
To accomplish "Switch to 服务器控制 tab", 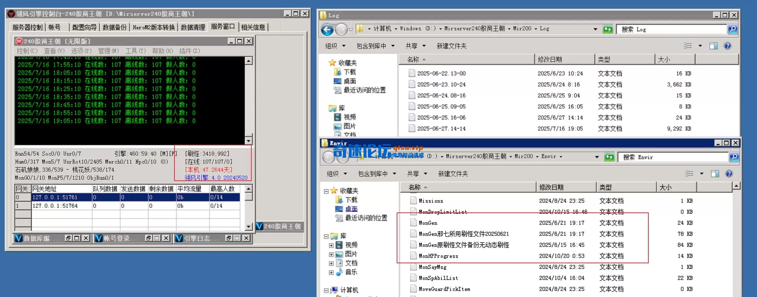I will coord(27,27).
